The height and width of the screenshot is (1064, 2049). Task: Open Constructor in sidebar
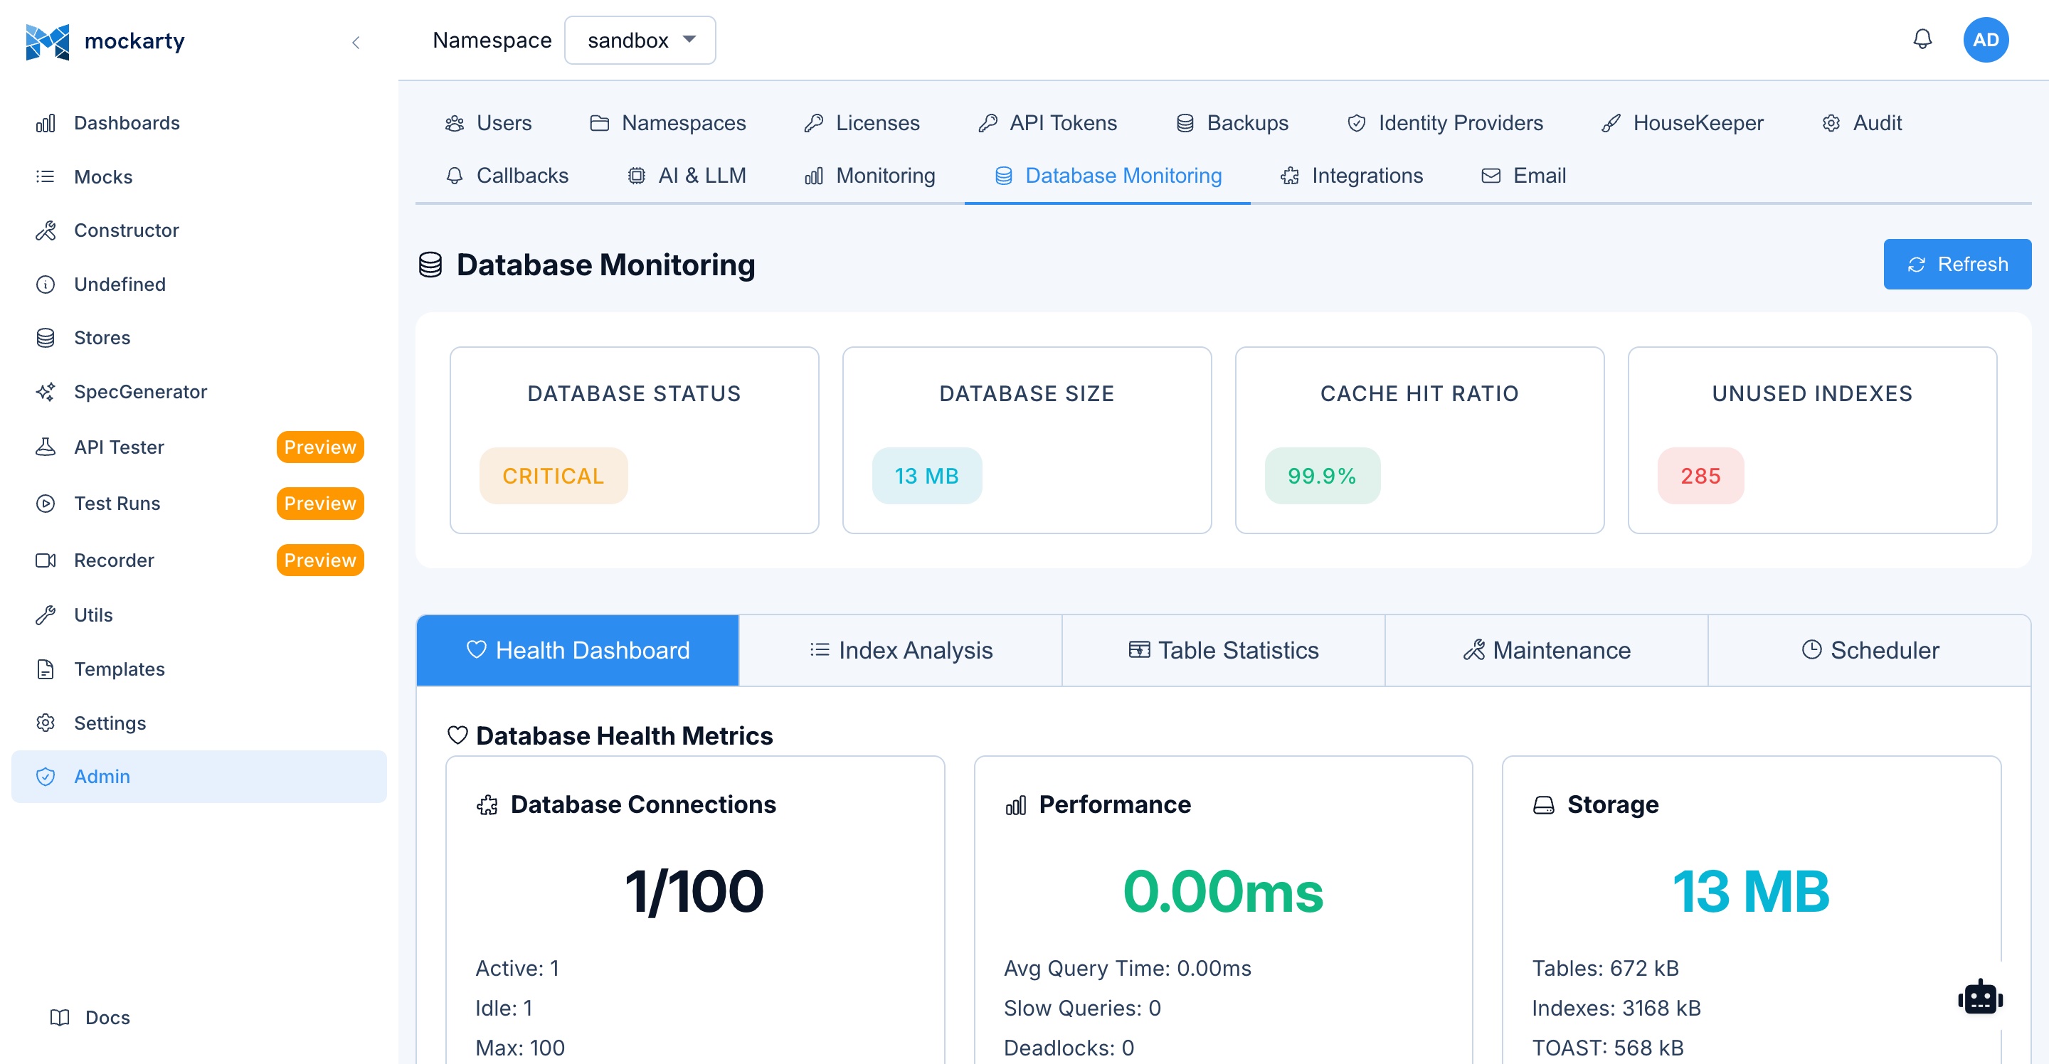(198, 230)
